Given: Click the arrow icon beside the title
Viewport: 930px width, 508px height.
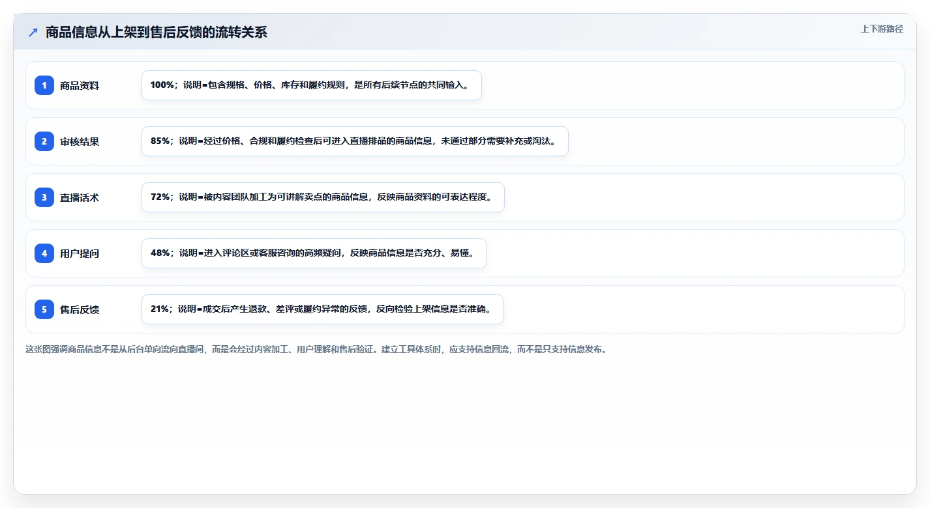Looking at the screenshot, I should tap(33, 32).
